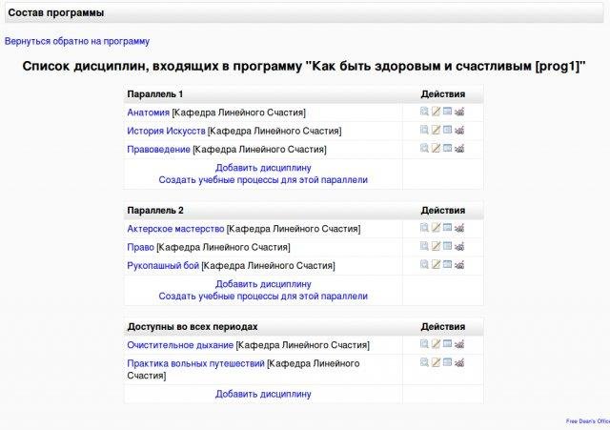Open view-details icon for Очистительное дыхание
The image size is (610, 430).
424,344
